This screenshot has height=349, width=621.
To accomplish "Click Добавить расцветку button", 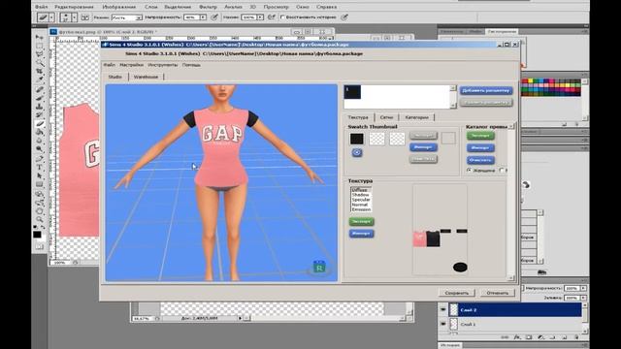I will pyautogui.click(x=486, y=90).
